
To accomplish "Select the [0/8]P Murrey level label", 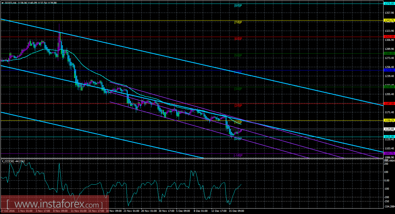I will (238, 139).
